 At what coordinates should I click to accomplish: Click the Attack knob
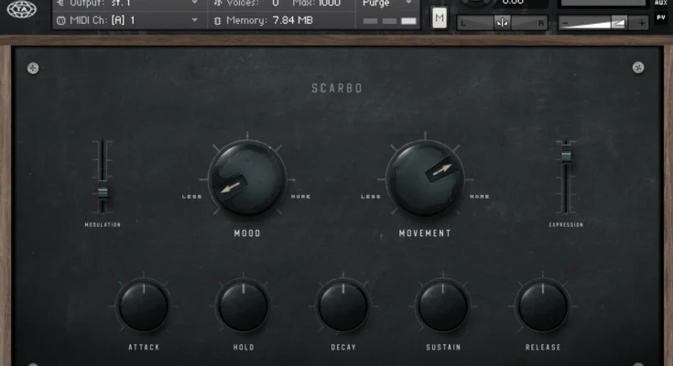click(x=143, y=307)
